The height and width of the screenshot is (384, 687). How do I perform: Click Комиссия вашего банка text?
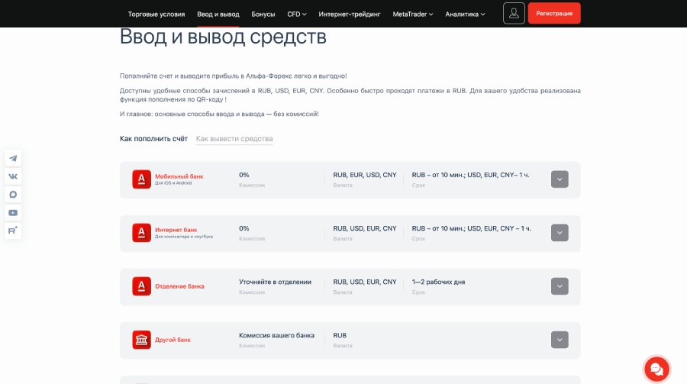click(x=276, y=335)
